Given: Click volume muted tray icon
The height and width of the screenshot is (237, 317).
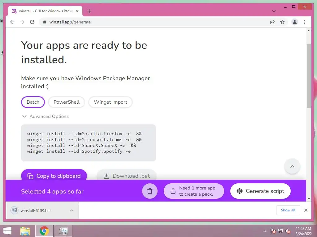Looking at the screenshot, I should pyautogui.click(x=288, y=231).
